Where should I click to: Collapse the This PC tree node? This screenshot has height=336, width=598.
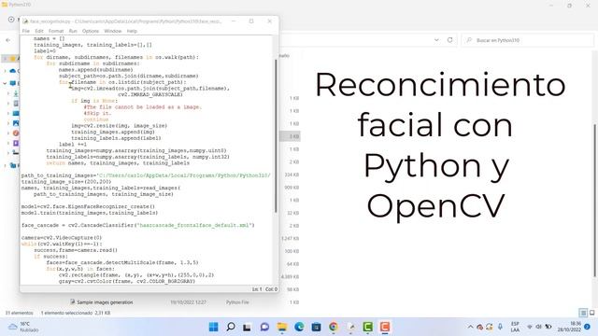point(5,83)
